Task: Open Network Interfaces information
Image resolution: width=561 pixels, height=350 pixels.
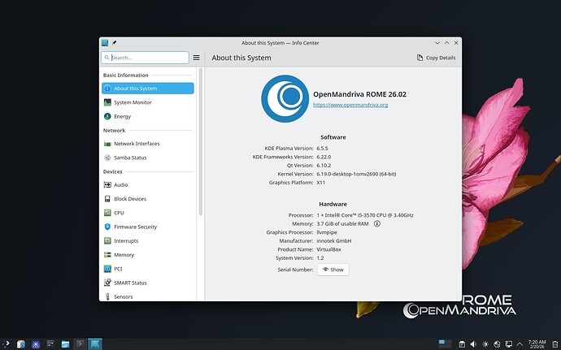Action: (x=136, y=144)
